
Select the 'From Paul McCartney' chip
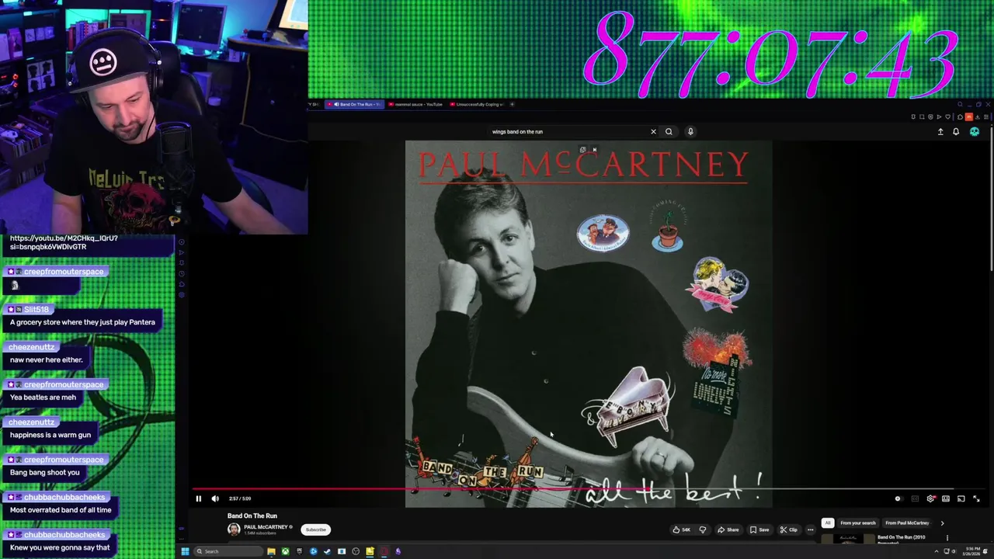pyautogui.click(x=907, y=523)
